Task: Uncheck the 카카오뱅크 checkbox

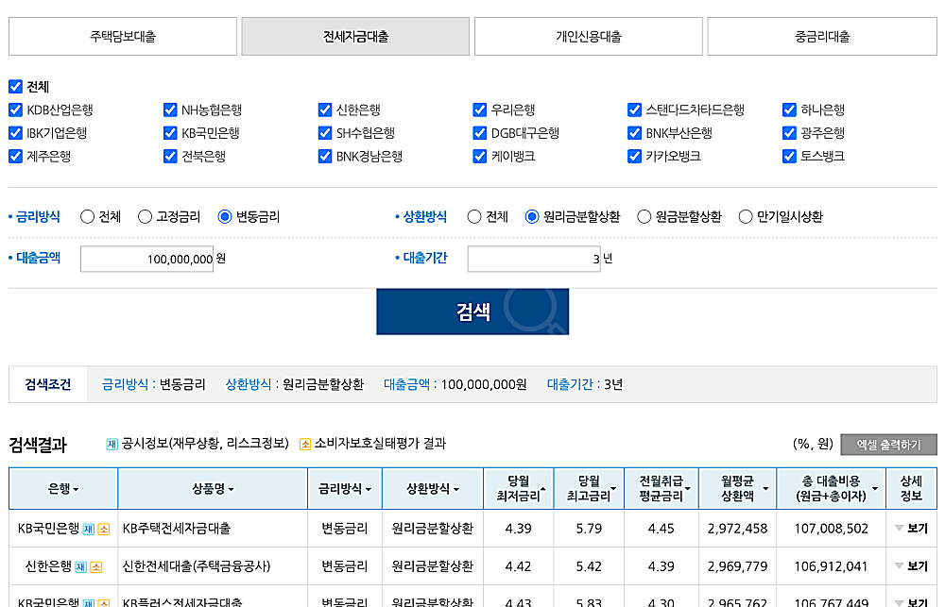Action: [634, 156]
